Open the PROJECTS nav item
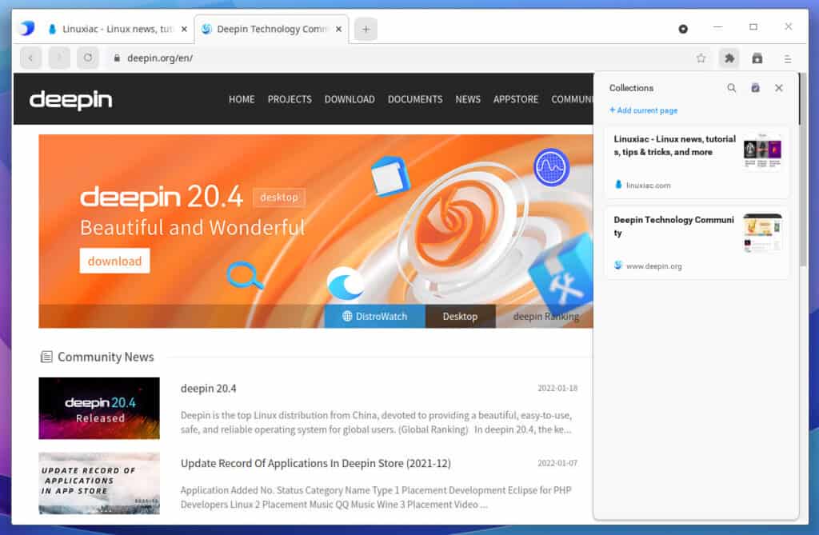The image size is (819, 535). [x=290, y=99]
